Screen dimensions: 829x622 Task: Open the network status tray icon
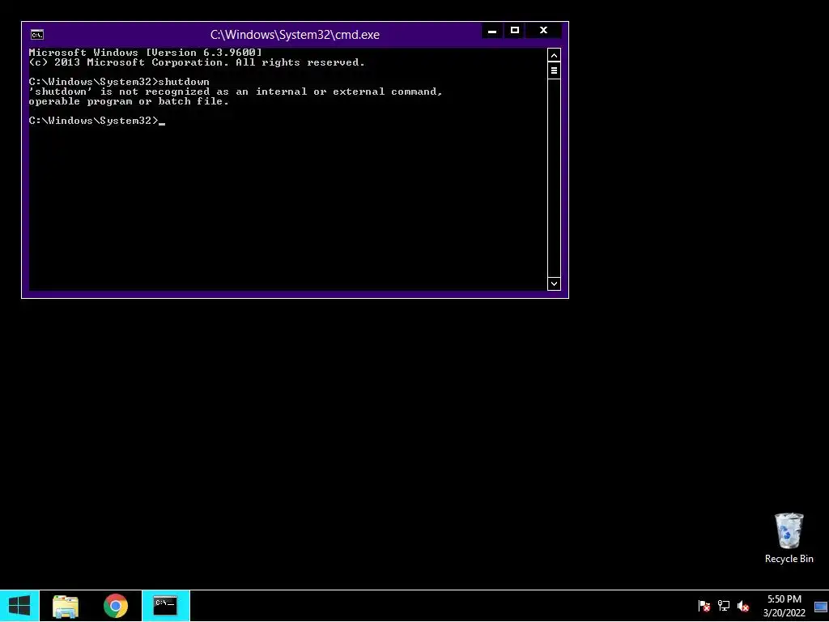[723, 606]
